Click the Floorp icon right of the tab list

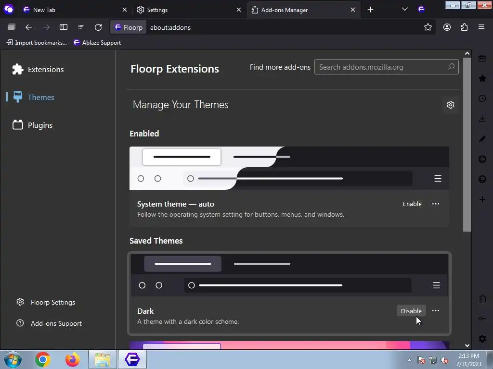click(421, 10)
